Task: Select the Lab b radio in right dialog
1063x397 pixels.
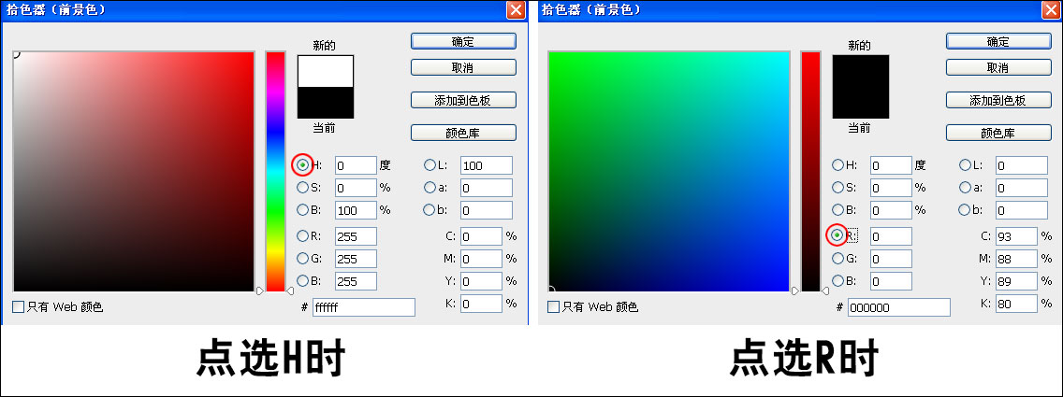Action: pos(965,209)
